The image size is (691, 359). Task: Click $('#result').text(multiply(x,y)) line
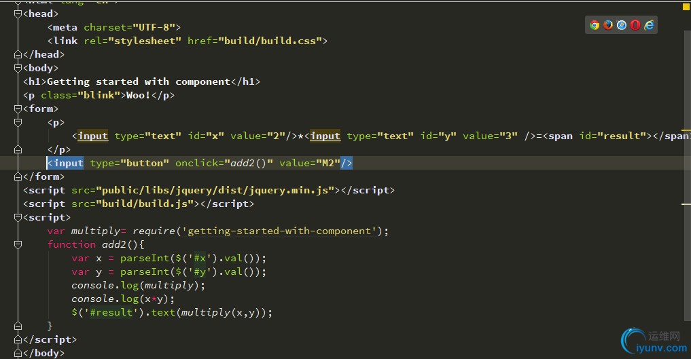(x=172, y=313)
